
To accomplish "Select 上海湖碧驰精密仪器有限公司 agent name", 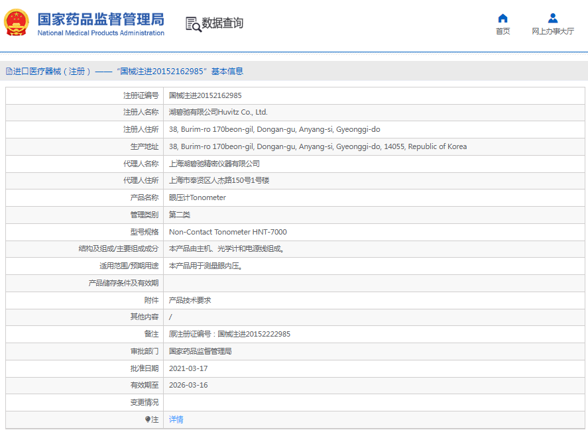I will (214, 164).
